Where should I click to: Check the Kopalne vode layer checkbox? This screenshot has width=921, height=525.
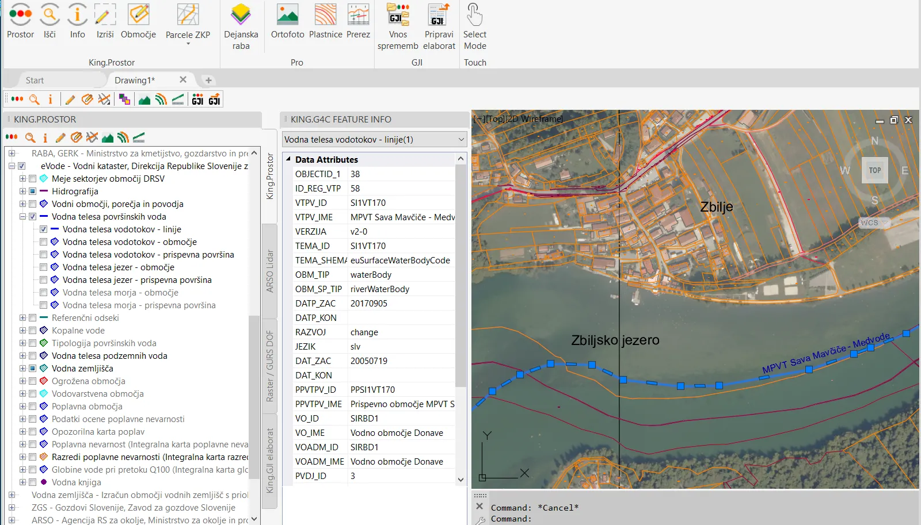click(33, 331)
